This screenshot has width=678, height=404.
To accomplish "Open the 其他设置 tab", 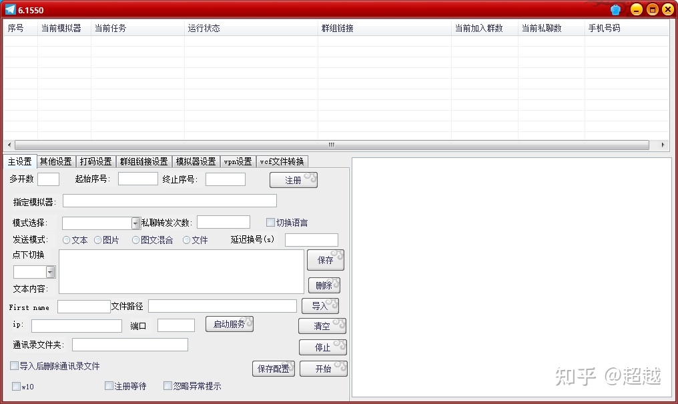I will click(56, 161).
